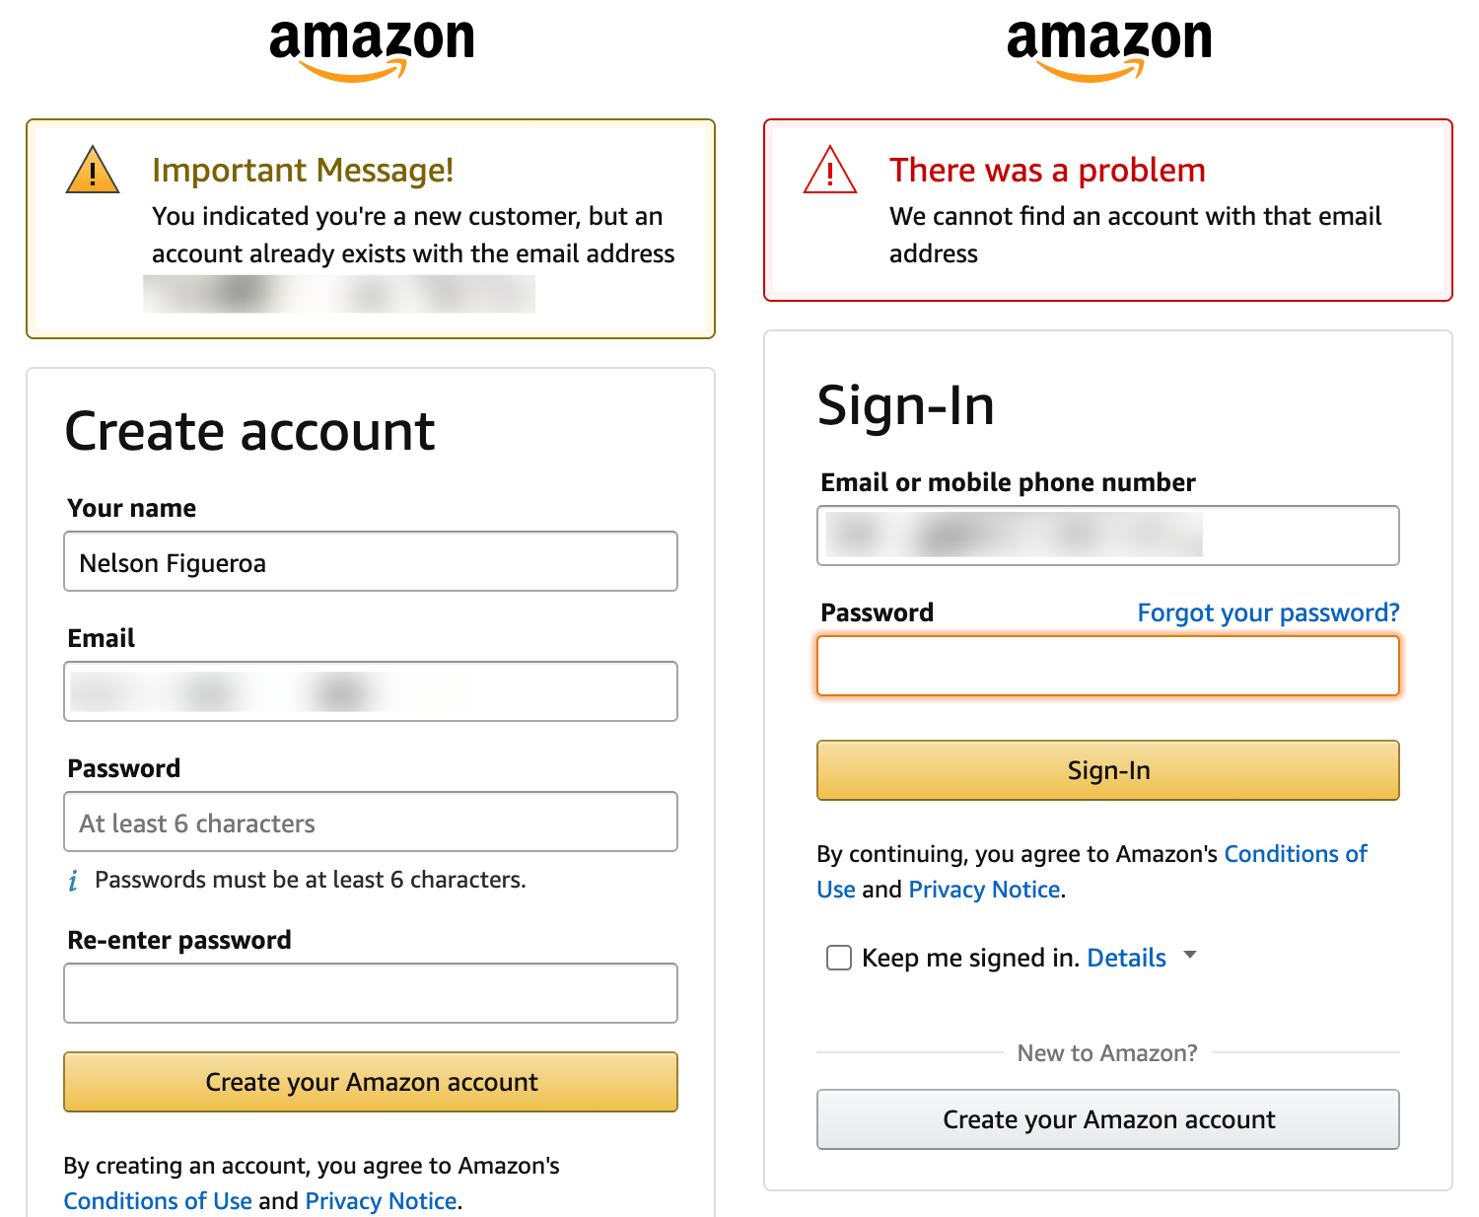Screen dimensions: 1479x1217
Task: Focus the 'Your name' field with Nelson Figueroa
Action: (x=371, y=562)
